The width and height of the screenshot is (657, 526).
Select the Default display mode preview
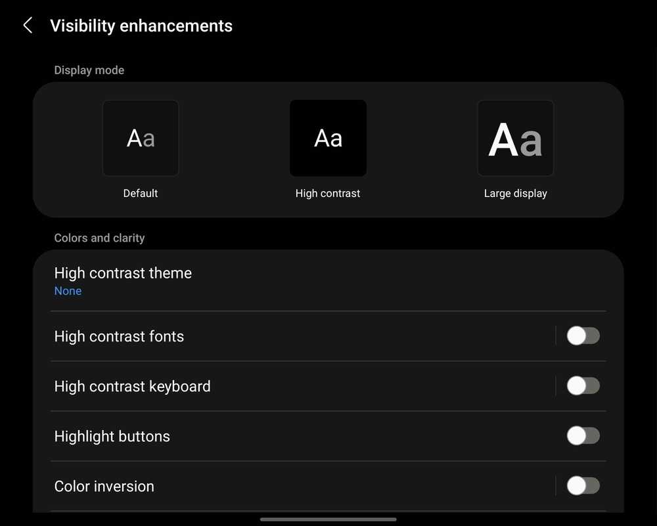[141, 138]
